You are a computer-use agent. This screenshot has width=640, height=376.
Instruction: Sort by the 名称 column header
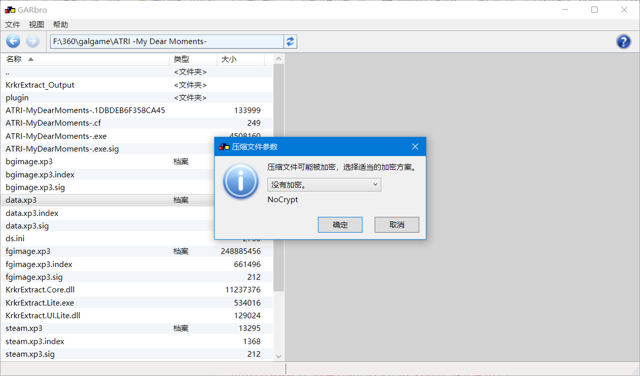pyautogui.click(x=85, y=59)
